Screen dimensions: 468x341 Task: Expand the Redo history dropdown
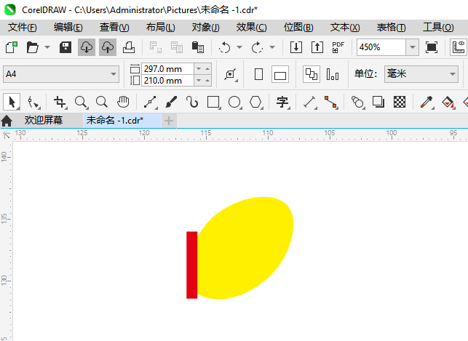coord(272,47)
